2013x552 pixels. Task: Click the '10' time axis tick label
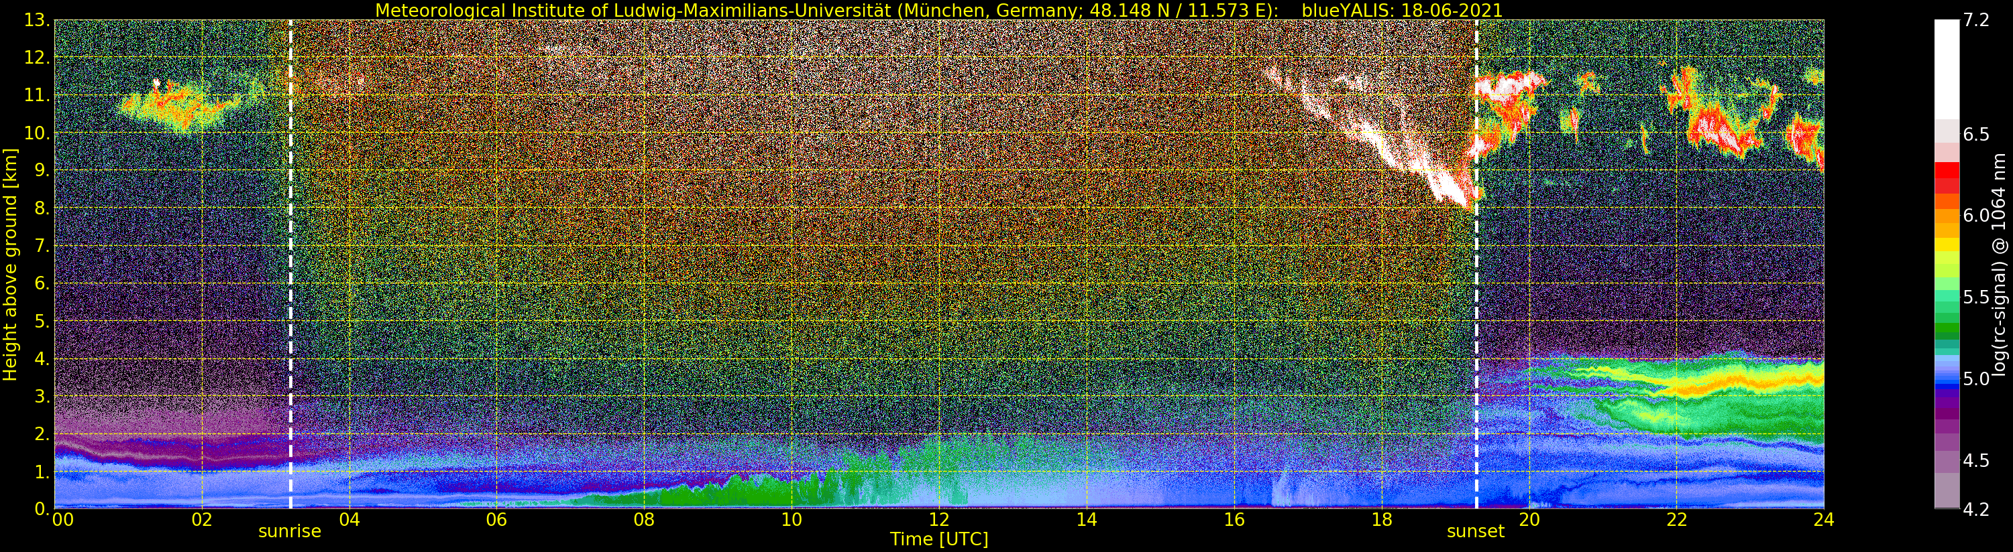(792, 519)
